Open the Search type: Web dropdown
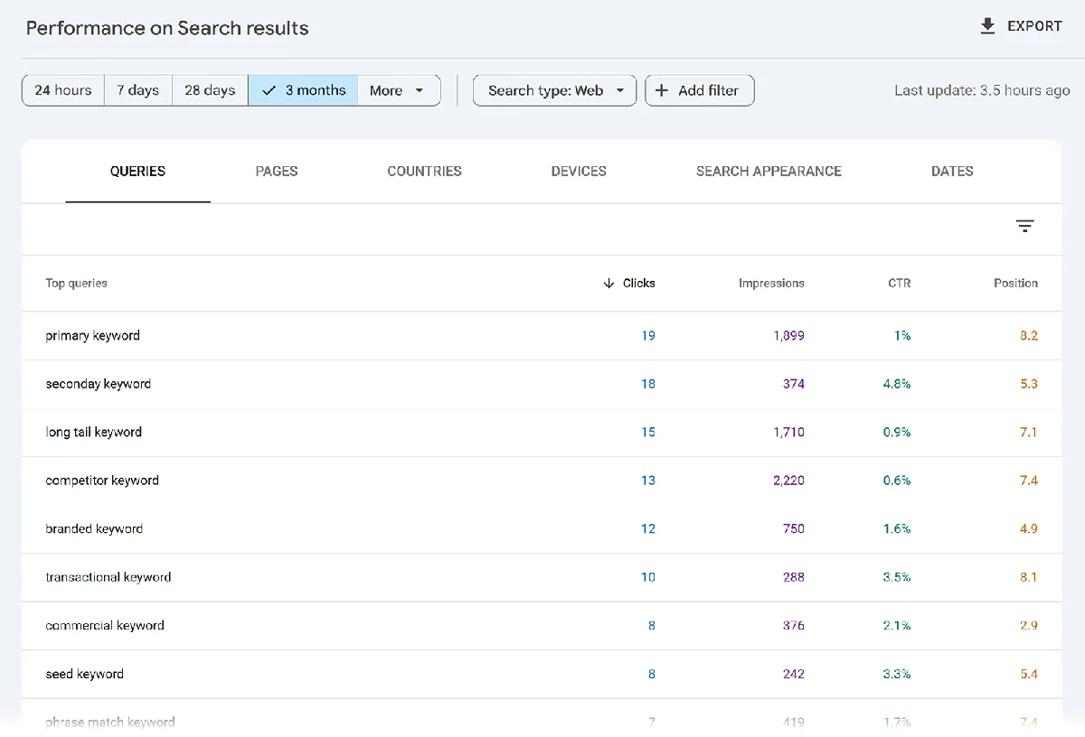 point(555,90)
